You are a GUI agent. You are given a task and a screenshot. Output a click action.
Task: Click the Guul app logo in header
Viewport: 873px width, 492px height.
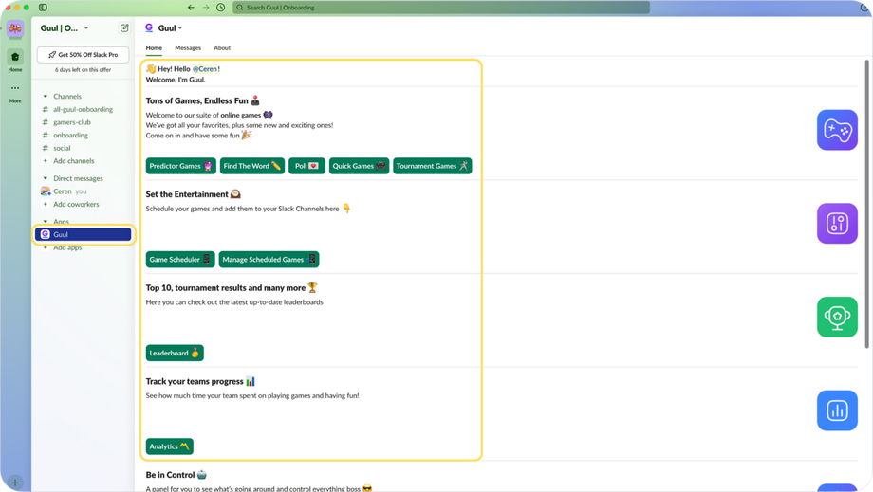coord(149,27)
